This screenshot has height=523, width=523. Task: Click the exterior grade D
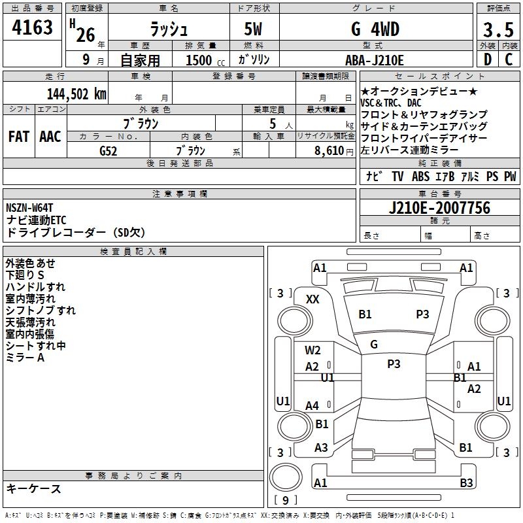[x=488, y=59]
